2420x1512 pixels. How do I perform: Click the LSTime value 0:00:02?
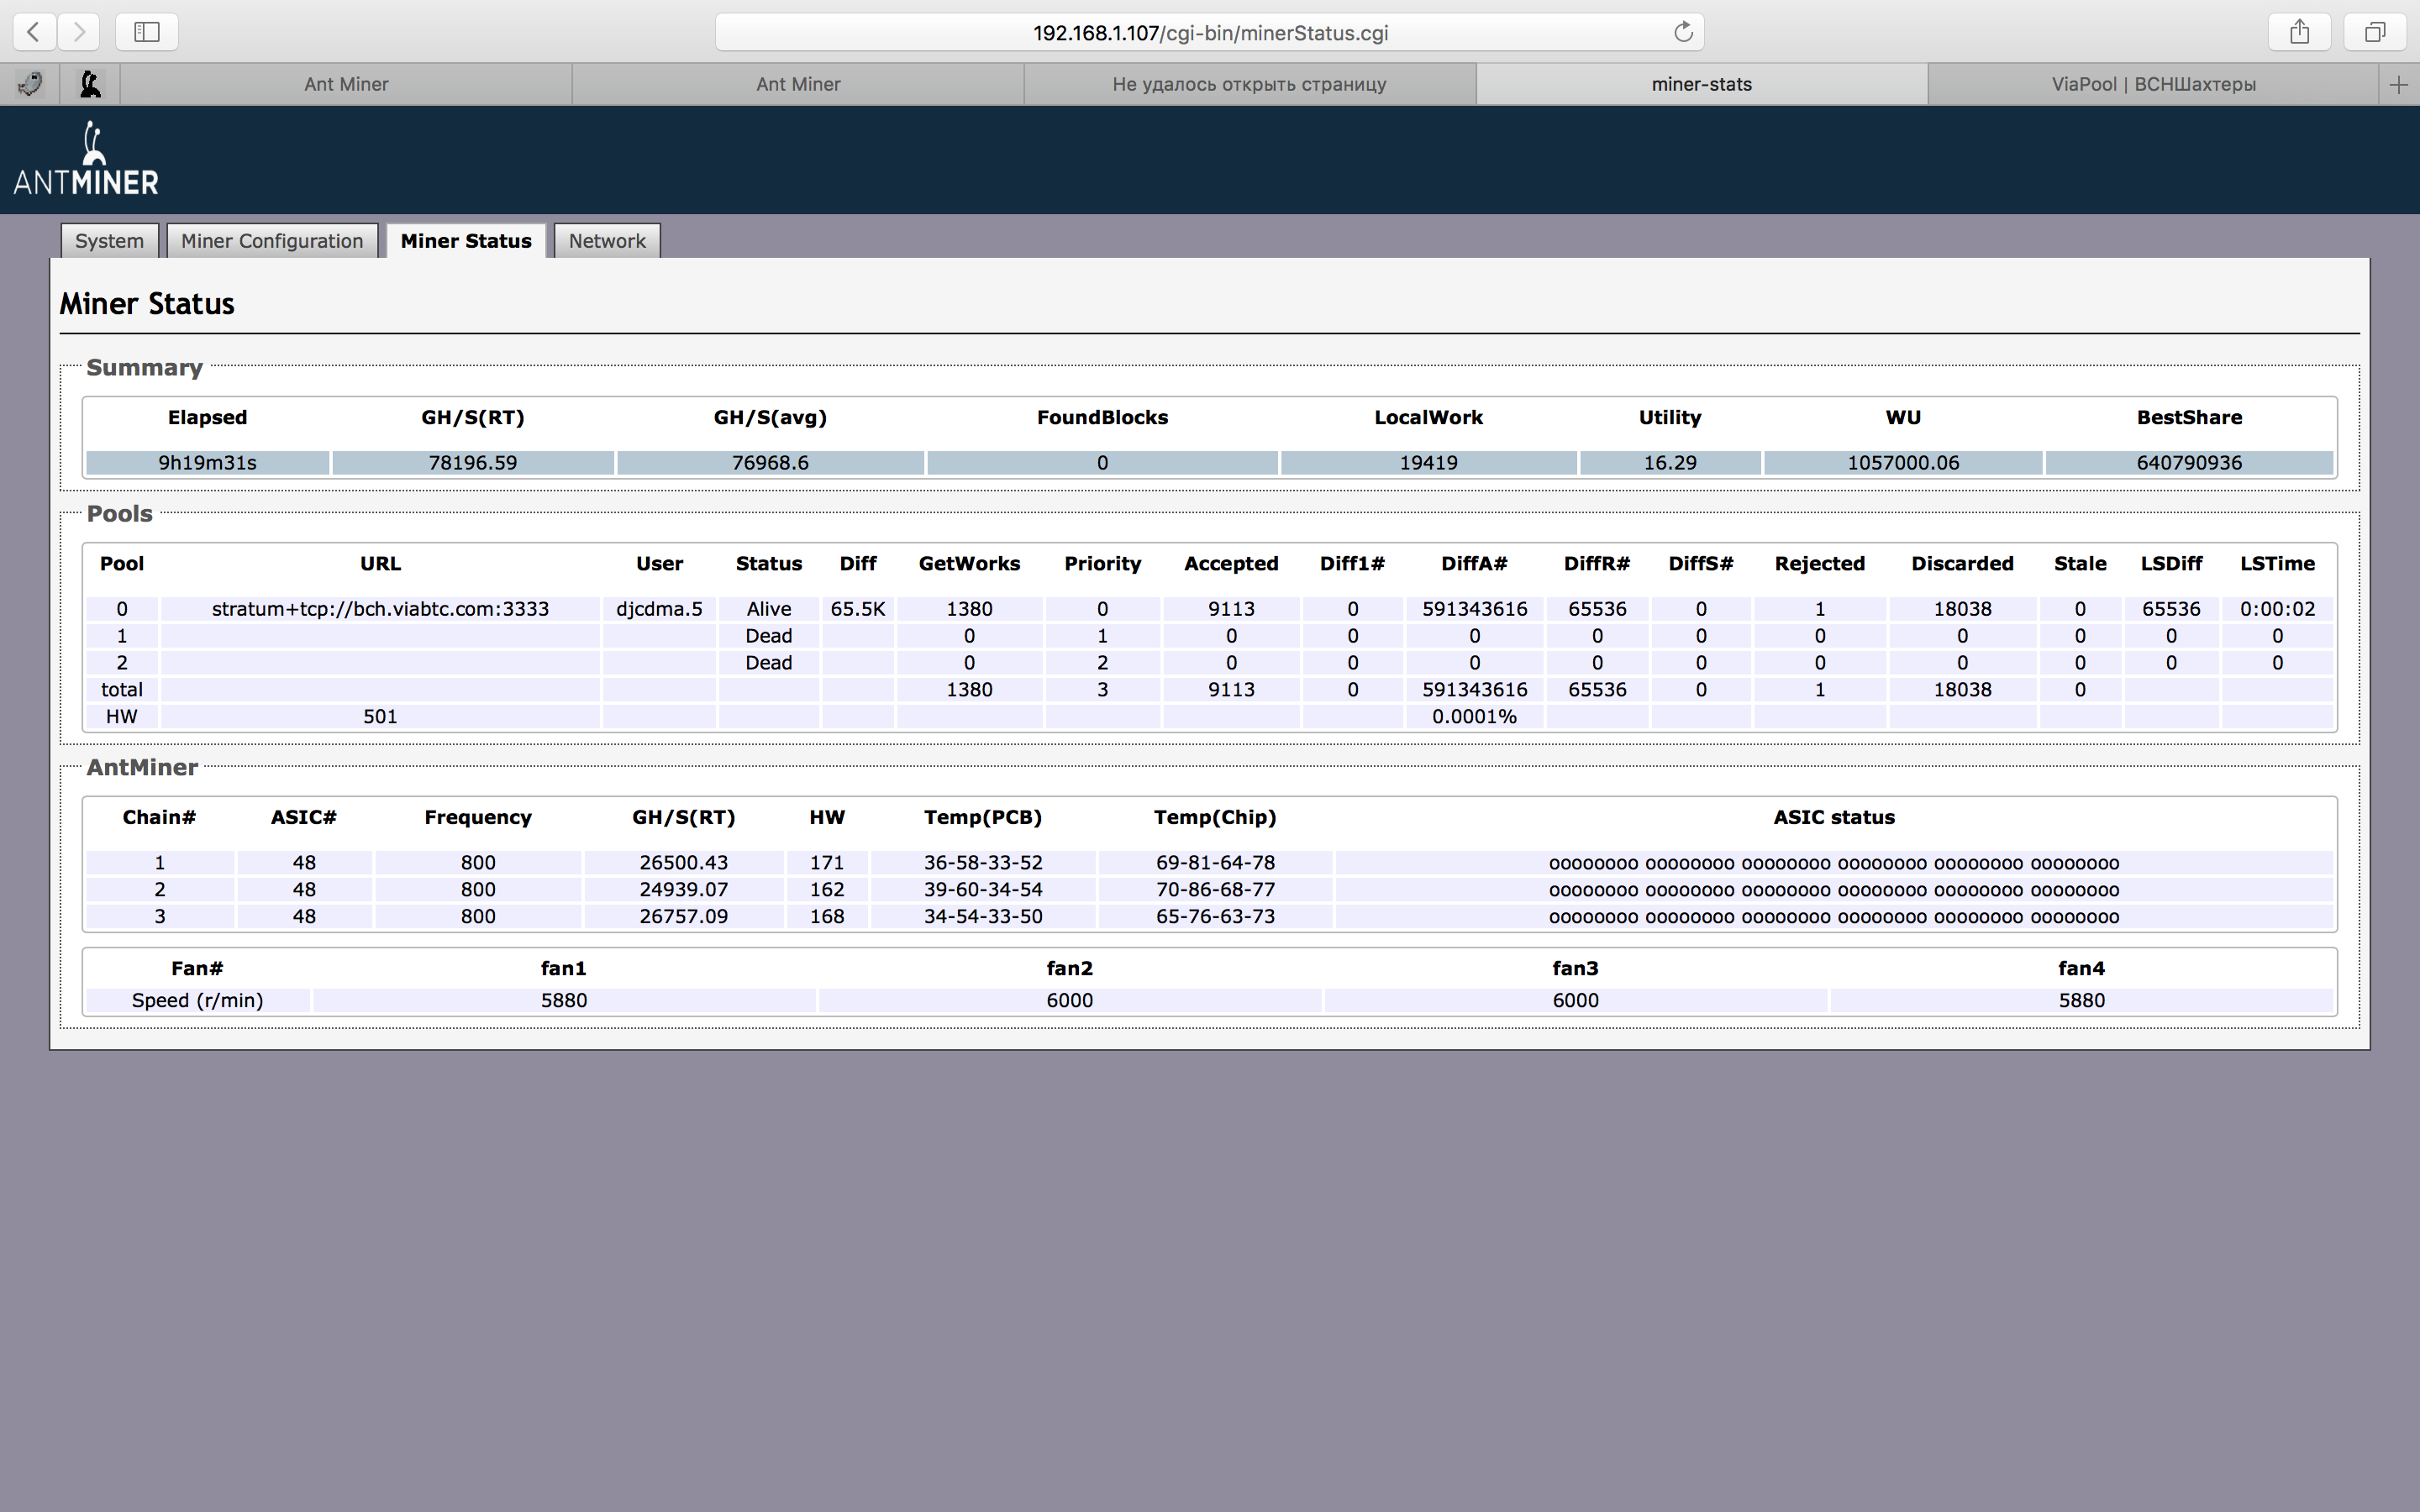click(x=2277, y=609)
